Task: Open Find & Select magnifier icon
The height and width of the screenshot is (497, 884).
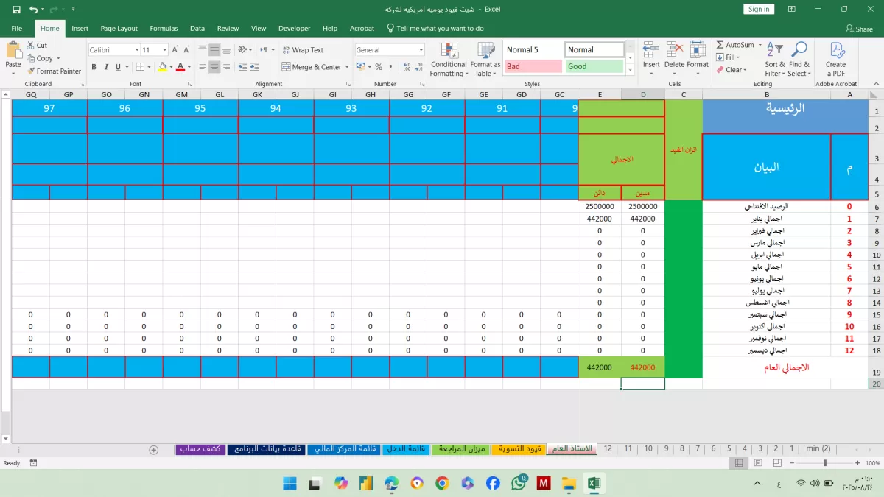Action: click(x=799, y=50)
